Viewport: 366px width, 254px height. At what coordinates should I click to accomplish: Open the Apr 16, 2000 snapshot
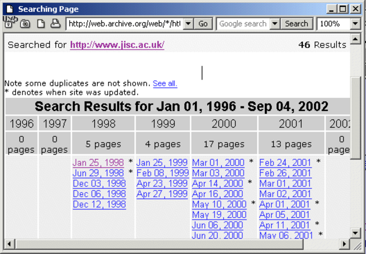pos(217,194)
